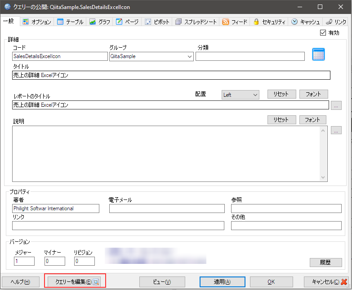Select the ピボット tab
Viewport: 352px width, 290px height.
tap(157, 22)
